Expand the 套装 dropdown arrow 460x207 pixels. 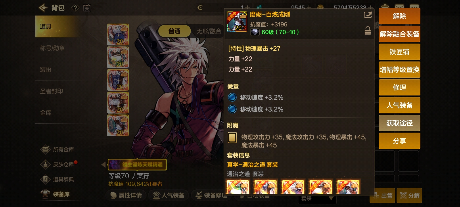[x=331, y=198]
